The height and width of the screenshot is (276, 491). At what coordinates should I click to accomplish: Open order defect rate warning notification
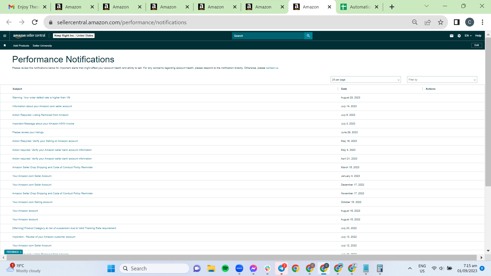click(x=41, y=98)
